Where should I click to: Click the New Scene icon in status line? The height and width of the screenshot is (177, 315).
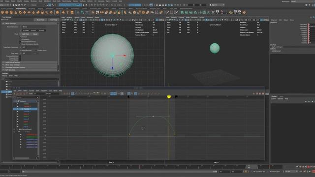tap(13, 5)
